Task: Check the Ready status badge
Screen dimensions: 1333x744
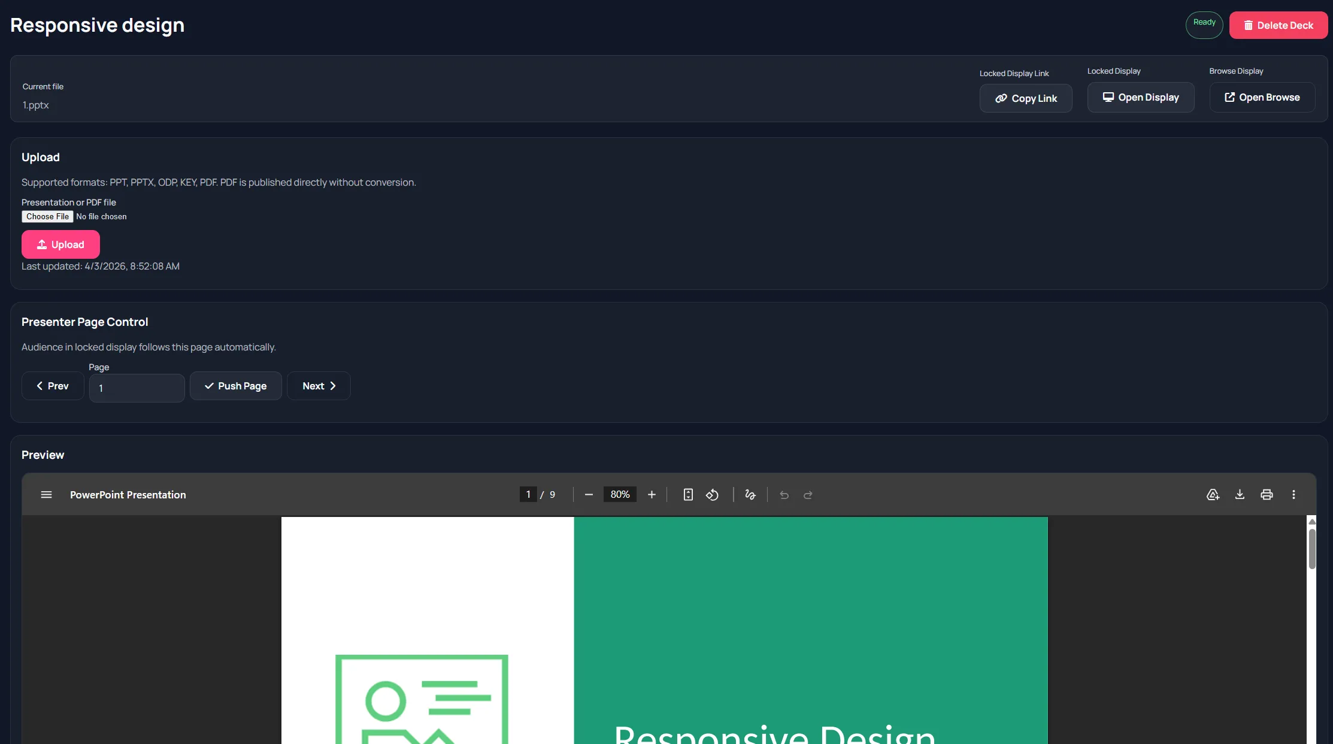Action: click(1204, 25)
